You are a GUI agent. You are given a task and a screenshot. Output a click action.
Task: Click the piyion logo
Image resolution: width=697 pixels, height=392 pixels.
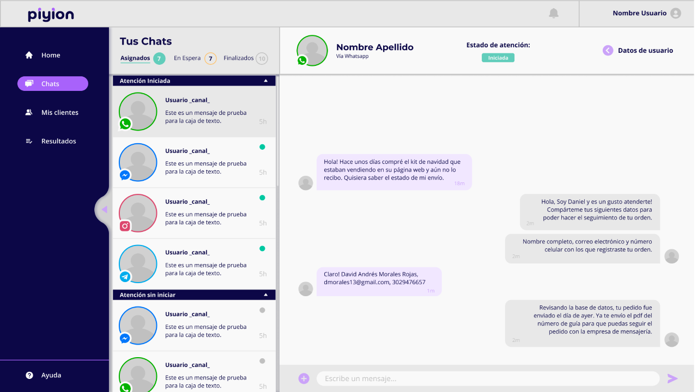(x=51, y=15)
